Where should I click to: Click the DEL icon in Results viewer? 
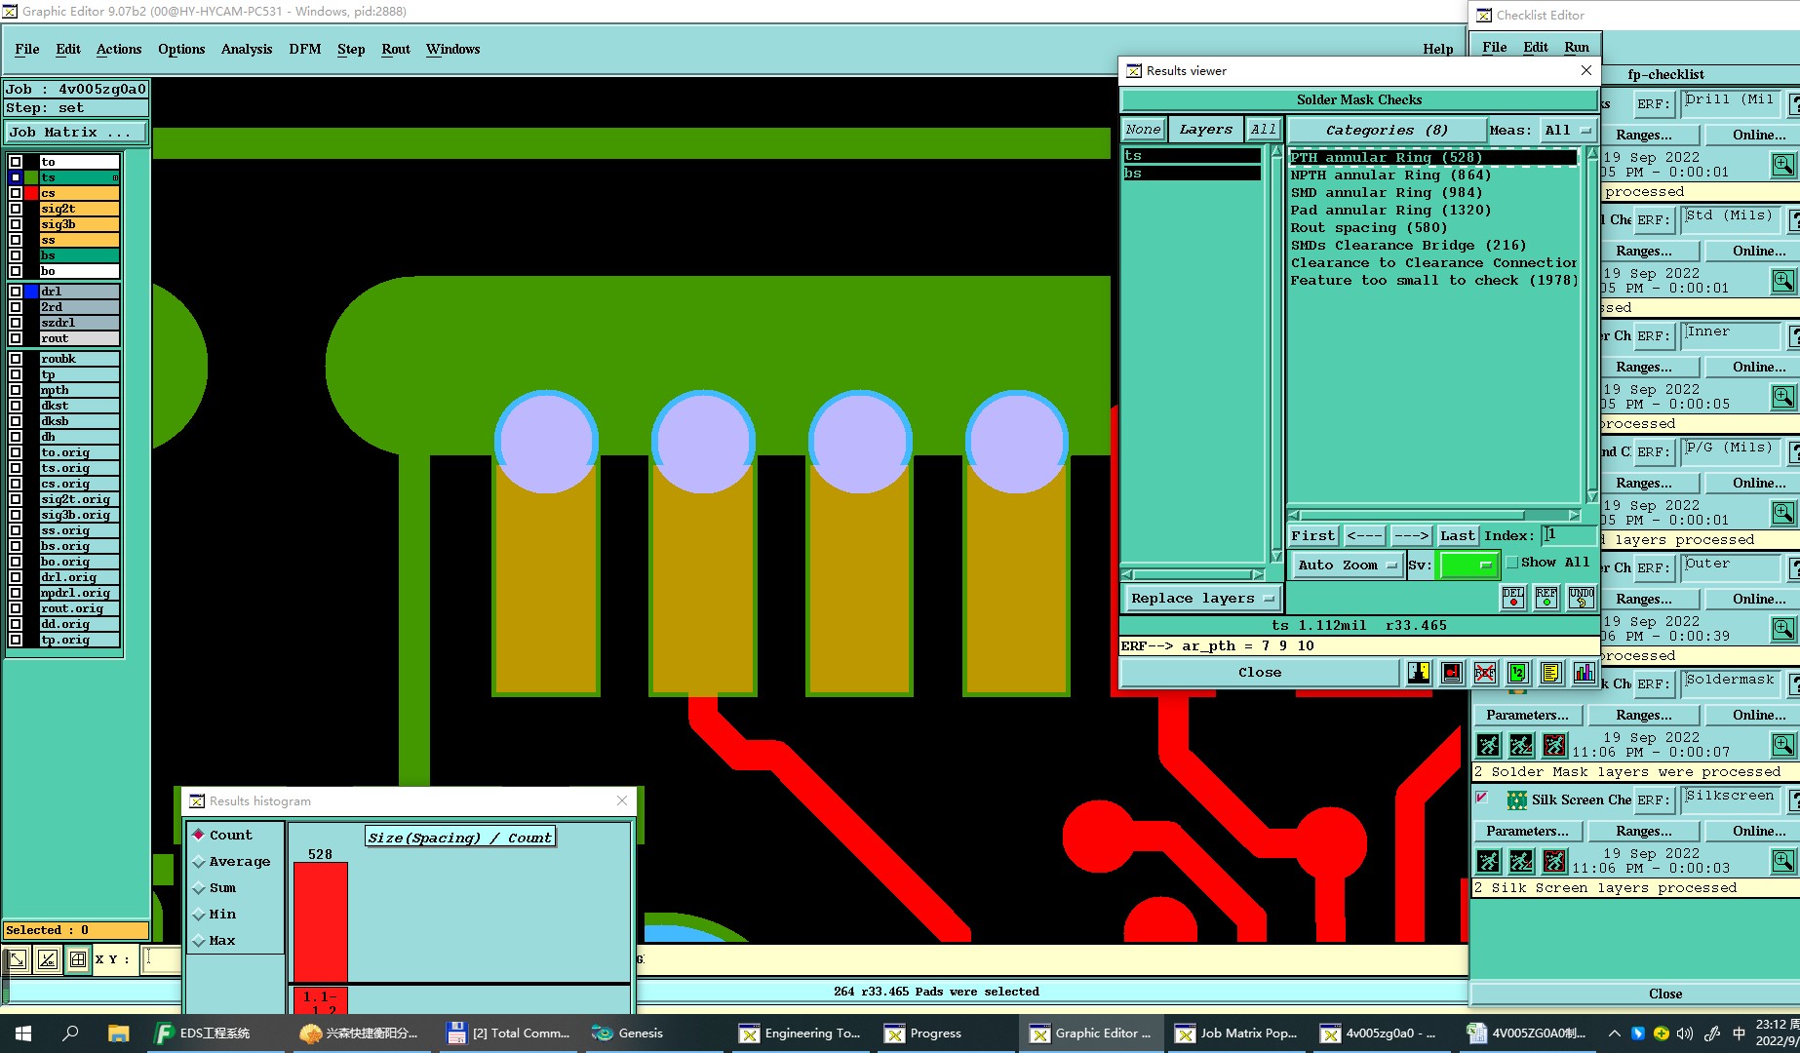point(1513,598)
